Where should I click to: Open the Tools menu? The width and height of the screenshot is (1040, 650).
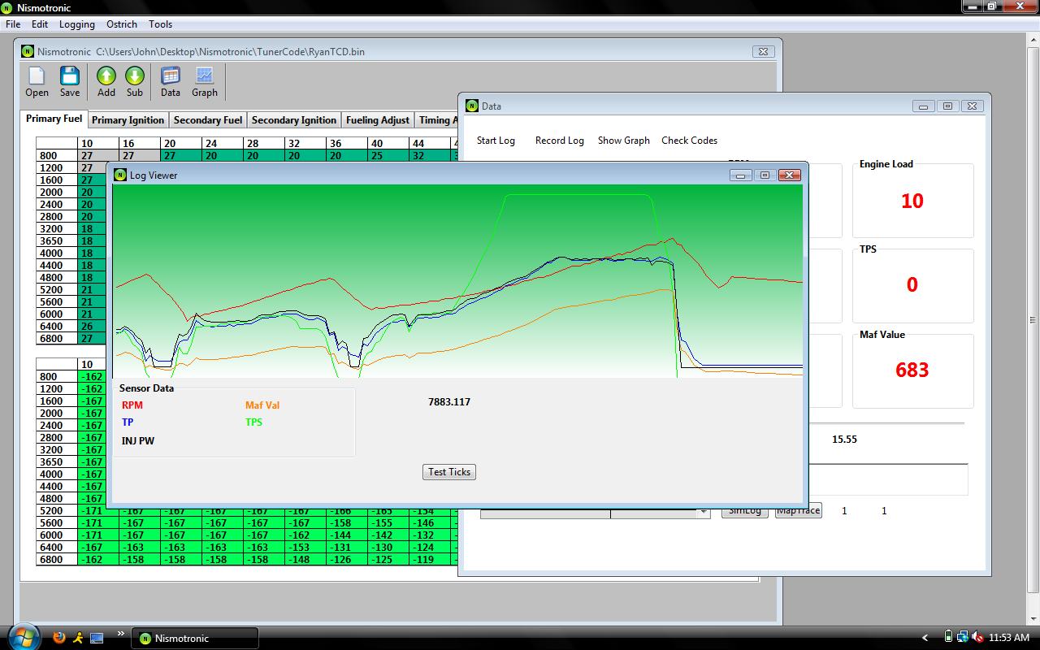click(x=160, y=24)
